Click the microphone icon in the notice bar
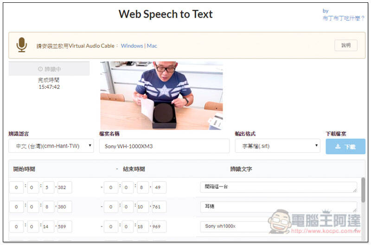The image size is (371, 245). coord(21,45)
